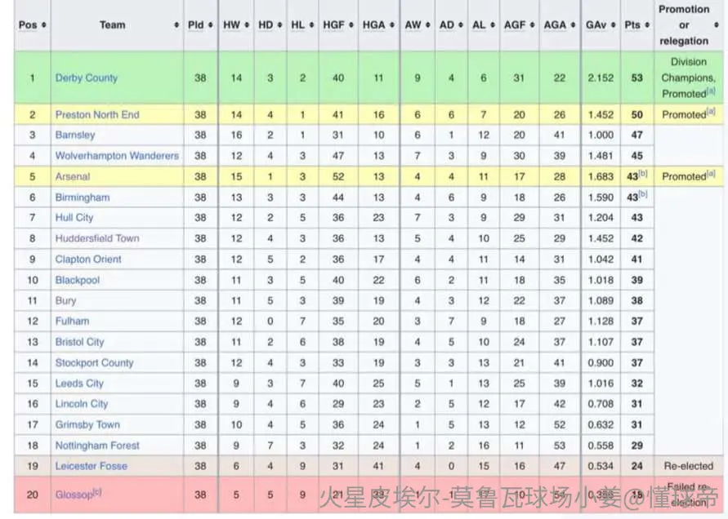The height and width of the screenshot is (519, 728).
Task: Open the Derby County link
Action: coord(87,78)
